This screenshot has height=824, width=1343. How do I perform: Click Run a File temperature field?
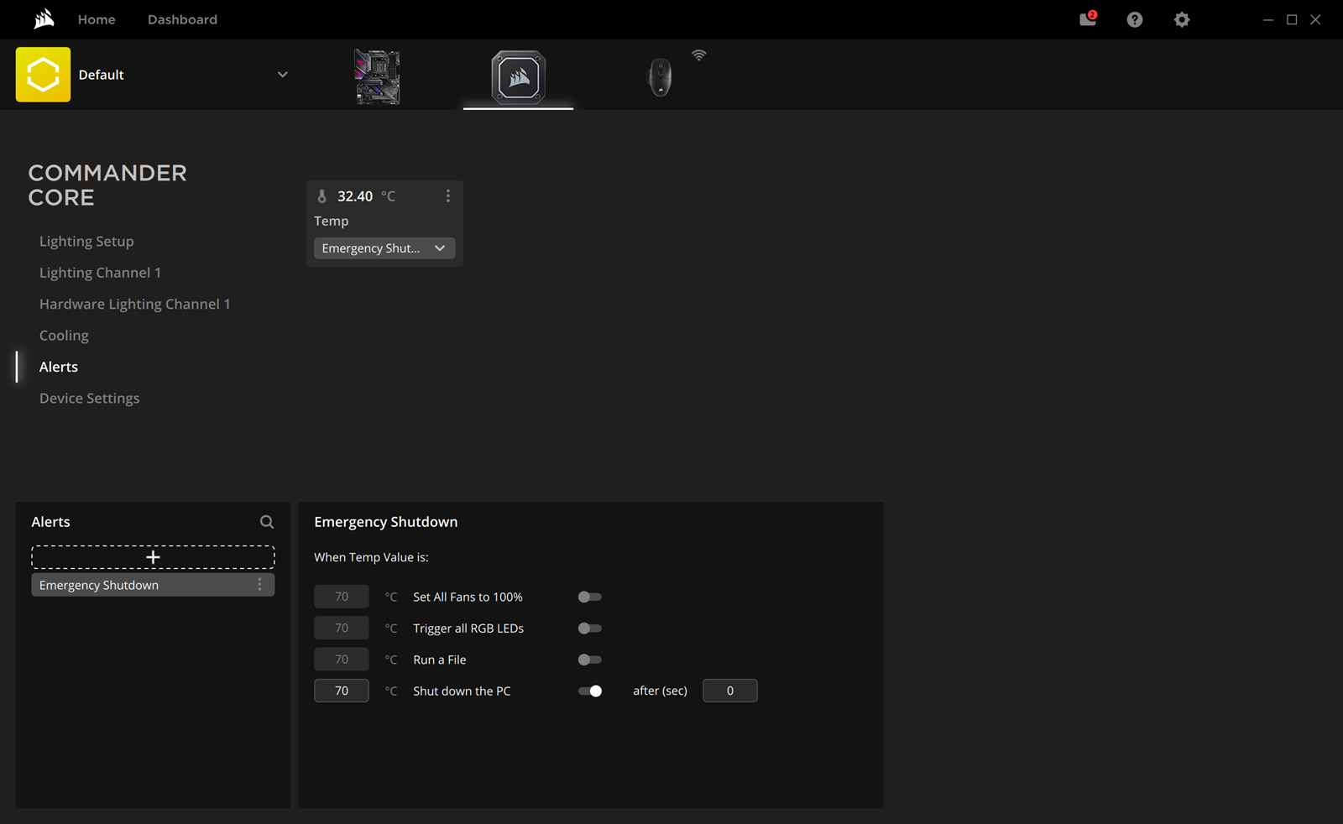(x=342, y=660)
